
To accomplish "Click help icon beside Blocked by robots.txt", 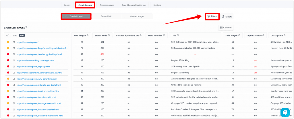I will pyautogui.click(x=141, y=35).
